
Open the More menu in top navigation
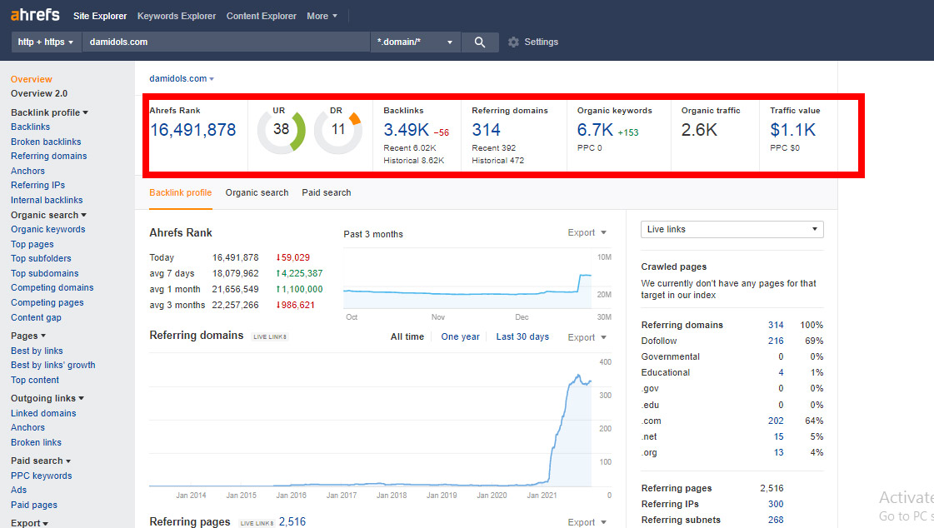322,16
